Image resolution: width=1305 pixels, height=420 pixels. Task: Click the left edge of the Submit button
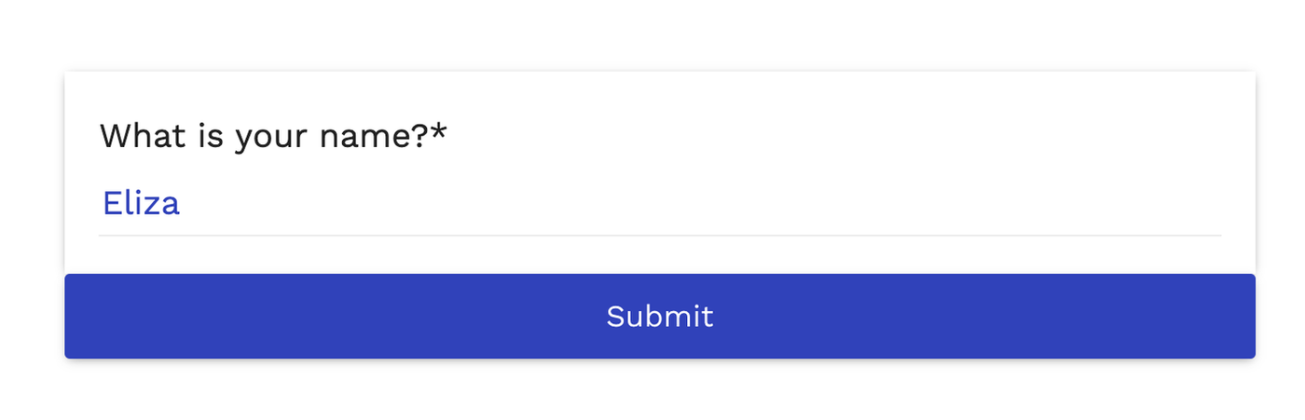(75, 317)
